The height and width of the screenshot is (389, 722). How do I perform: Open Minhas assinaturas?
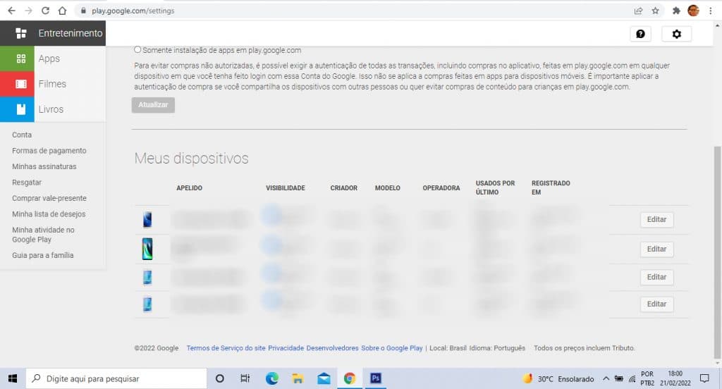coord(44,166)
